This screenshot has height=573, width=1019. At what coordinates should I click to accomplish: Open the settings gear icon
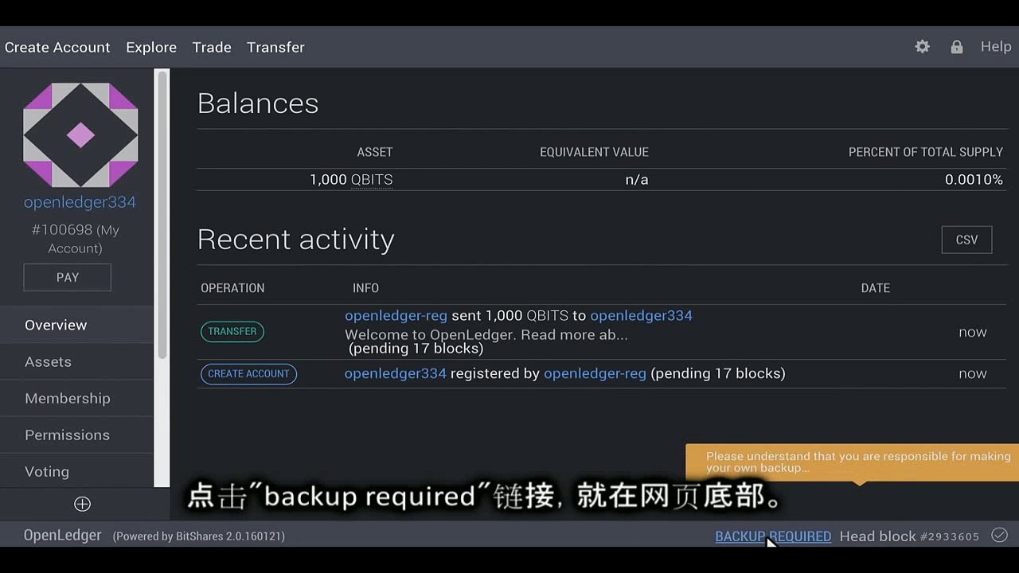(x=923, y=47)
